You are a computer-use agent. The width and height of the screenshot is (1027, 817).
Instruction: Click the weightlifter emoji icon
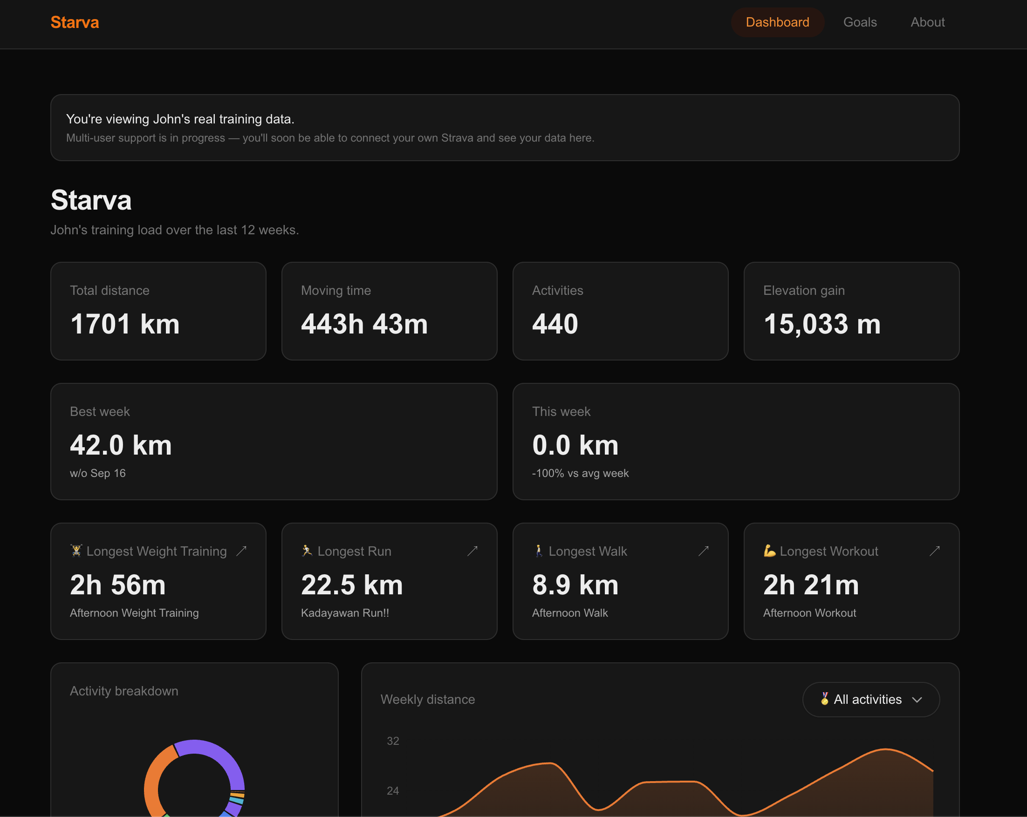(76, 551)
